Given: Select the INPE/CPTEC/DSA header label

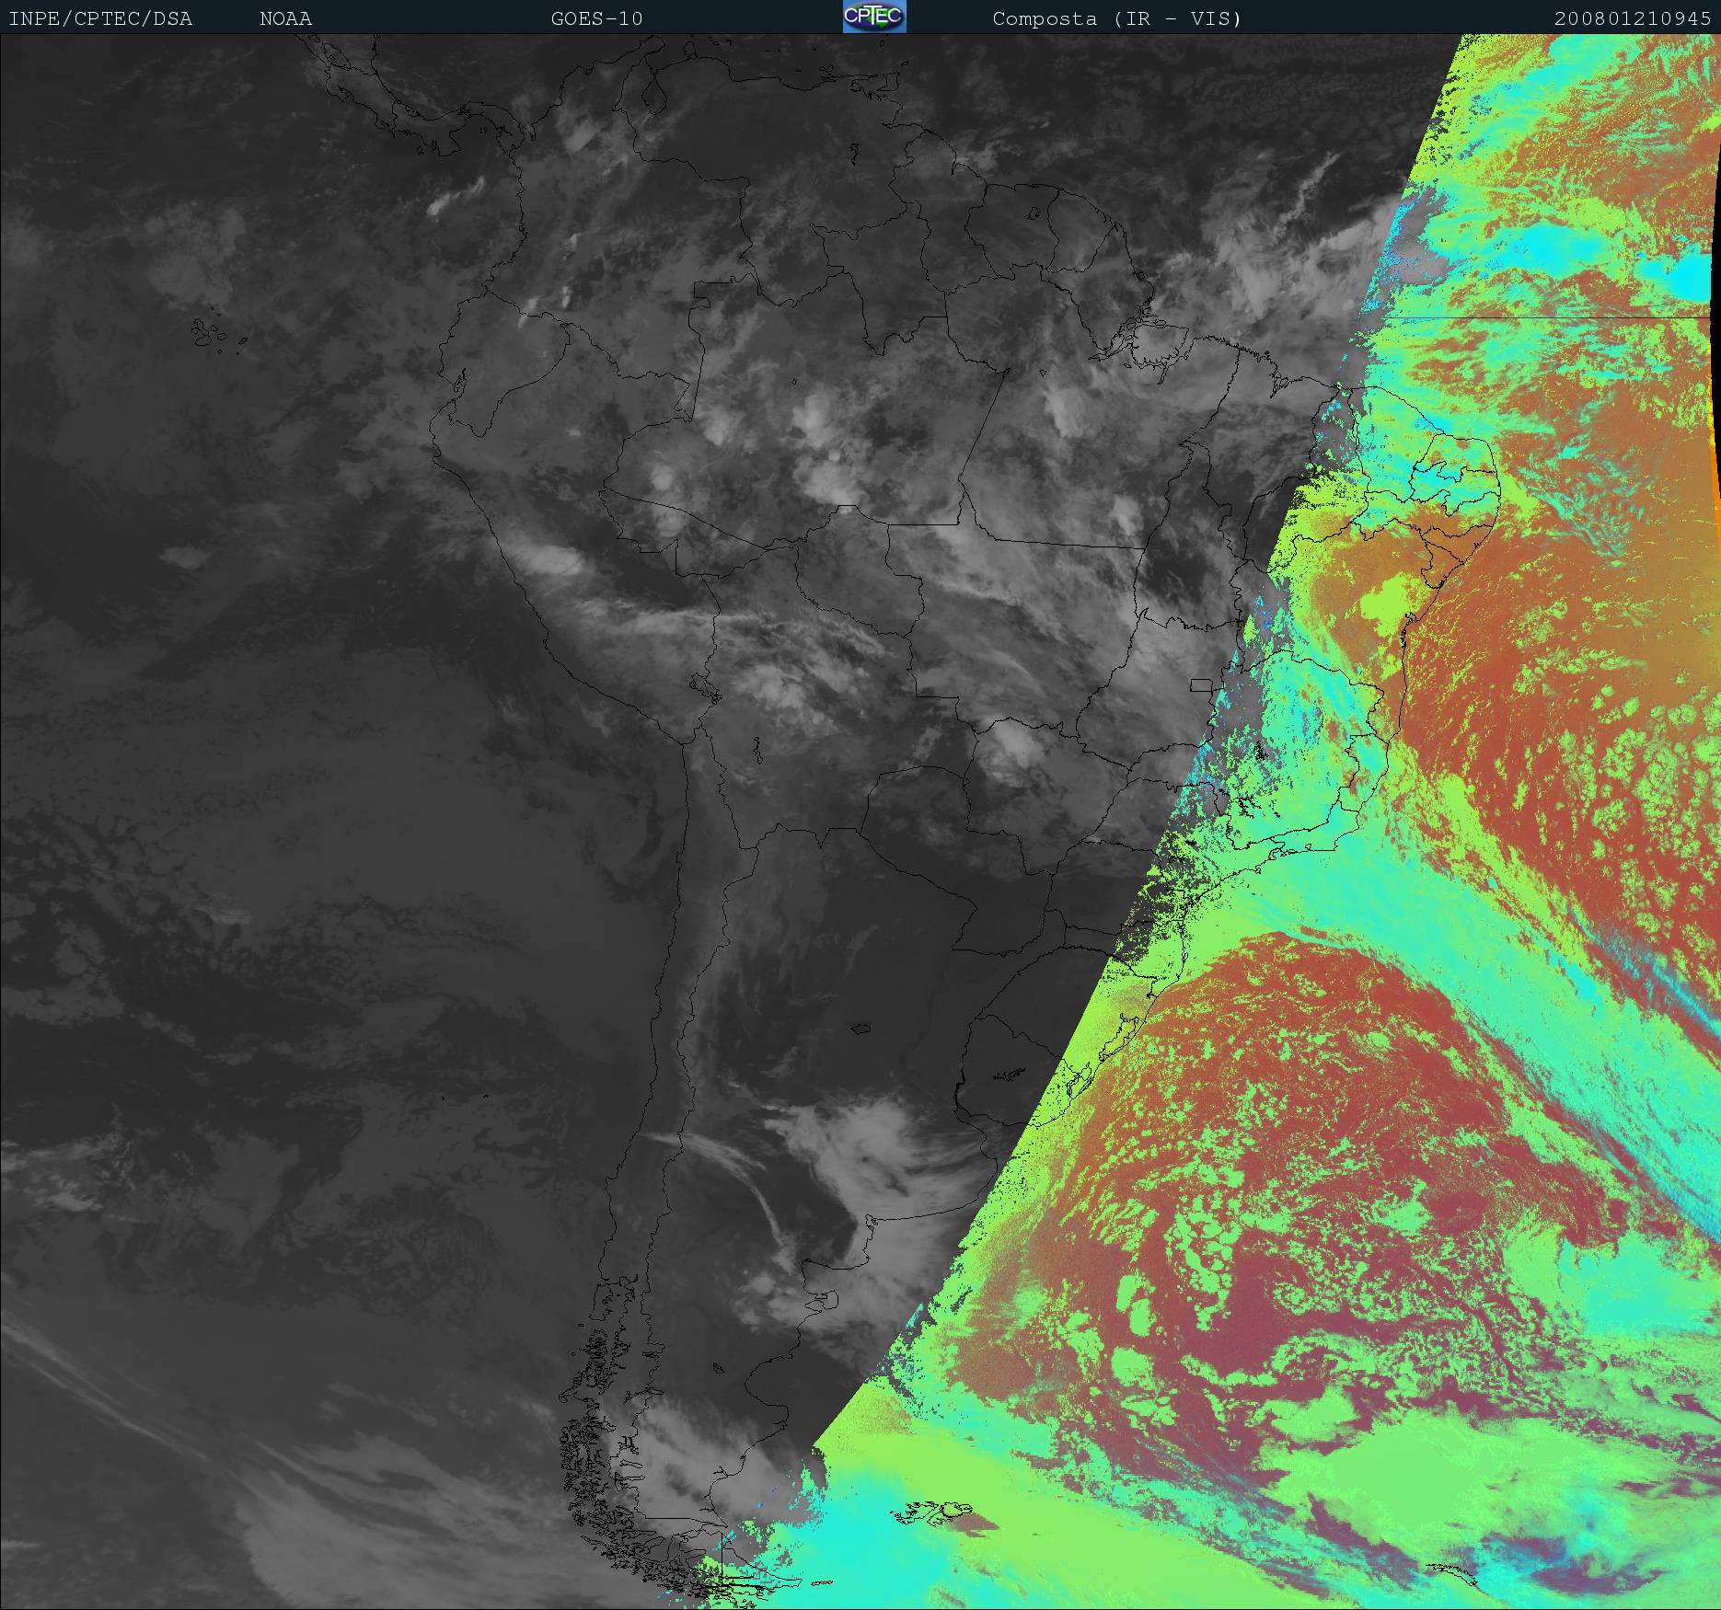Looking at the screenshot, I should [x=100, y=18].
